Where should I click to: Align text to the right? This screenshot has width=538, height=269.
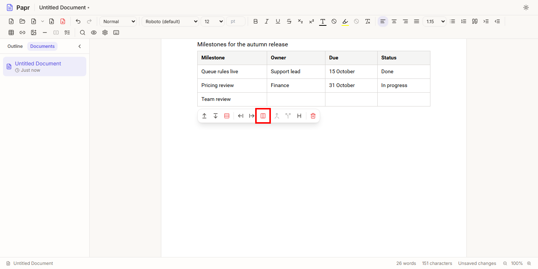pos(405,21)
